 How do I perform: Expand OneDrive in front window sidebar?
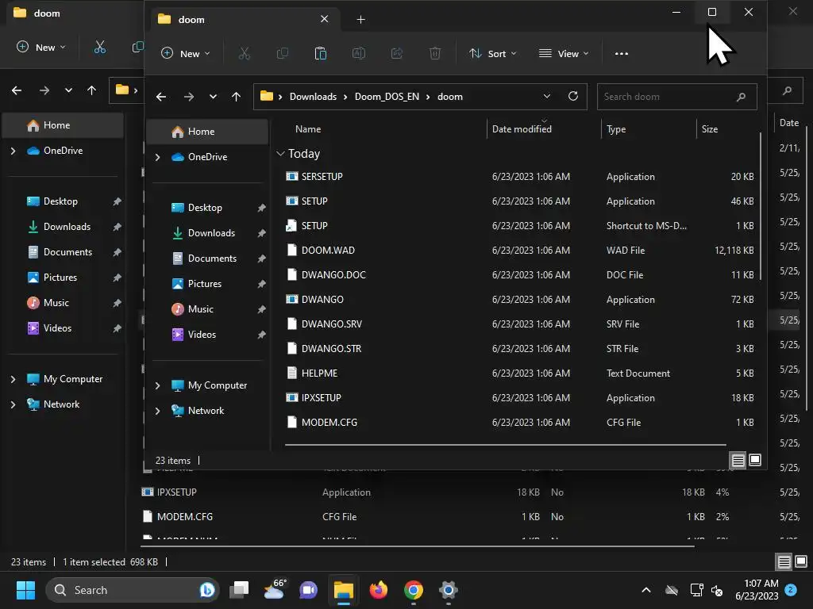(158, 157)
